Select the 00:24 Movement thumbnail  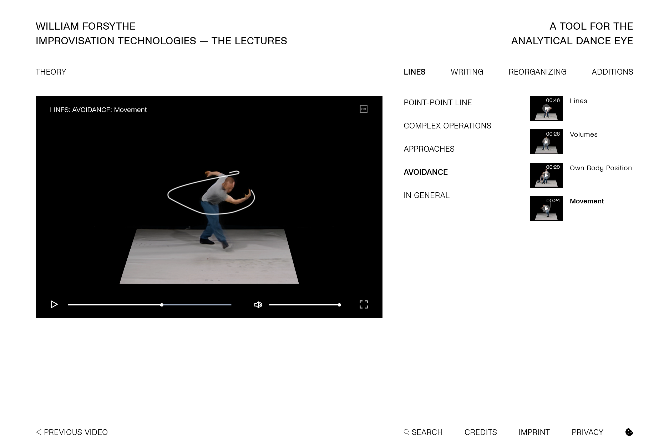pos(546,209)
